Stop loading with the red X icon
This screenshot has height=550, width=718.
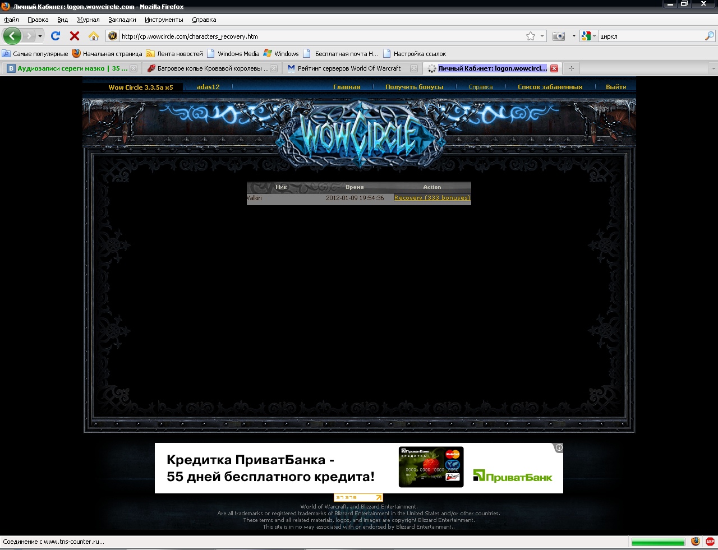point(75,36)
